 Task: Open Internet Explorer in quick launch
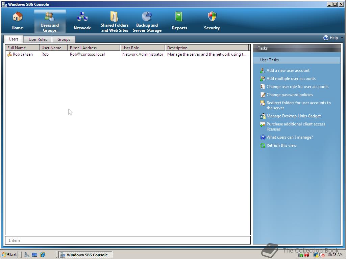43,255
